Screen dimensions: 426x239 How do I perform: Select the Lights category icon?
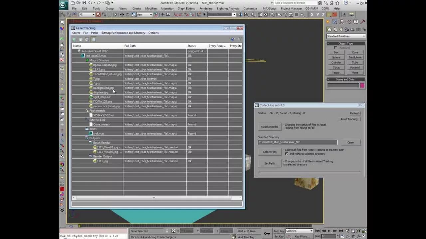(x=340, y=29)
